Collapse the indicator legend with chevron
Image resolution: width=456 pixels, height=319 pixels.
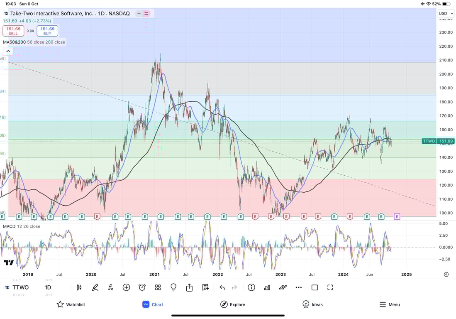tap(8, 52)
